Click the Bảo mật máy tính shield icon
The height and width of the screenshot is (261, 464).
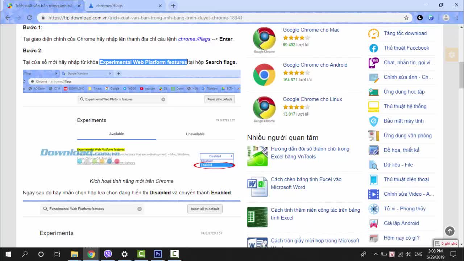point(373,121)
